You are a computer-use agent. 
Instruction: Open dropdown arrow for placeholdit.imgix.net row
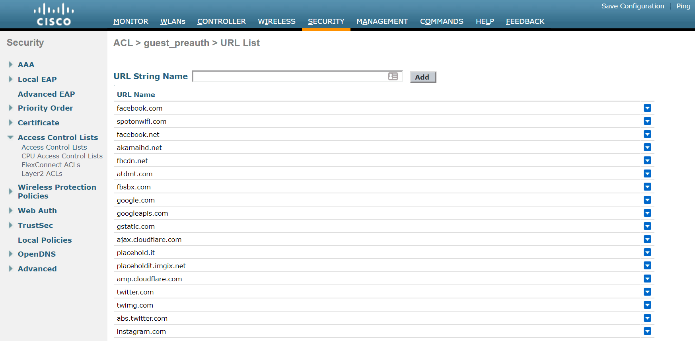tap(647, 265)
